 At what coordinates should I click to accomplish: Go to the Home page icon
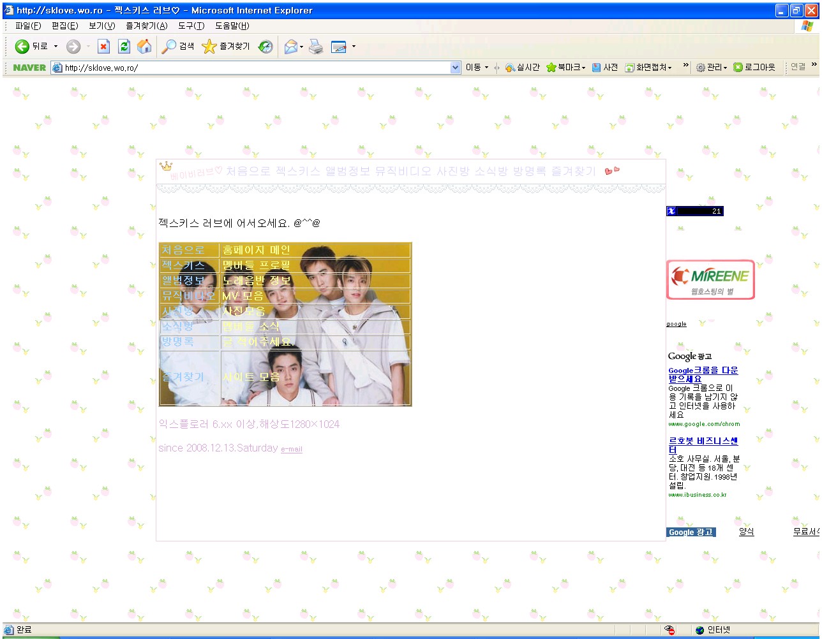[145, 47]
